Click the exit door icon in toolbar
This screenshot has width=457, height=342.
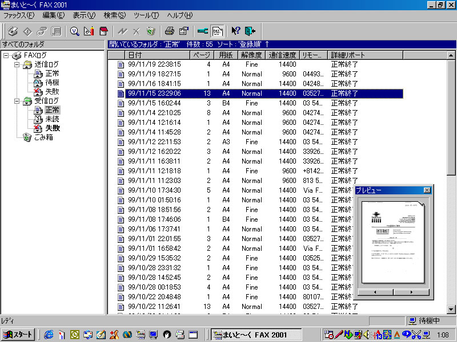pos(250,31)
